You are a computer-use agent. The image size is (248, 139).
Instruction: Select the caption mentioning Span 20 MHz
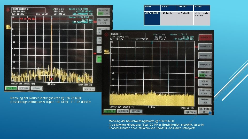pos(156,125)
